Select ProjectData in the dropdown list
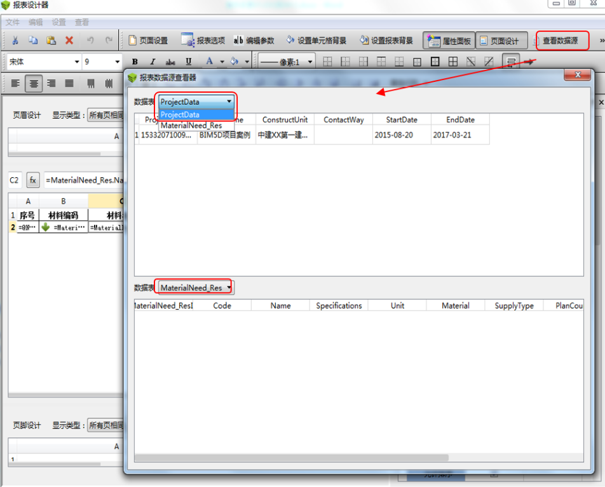605x487 pixels. pyautogui.click(x=196, y=114)
